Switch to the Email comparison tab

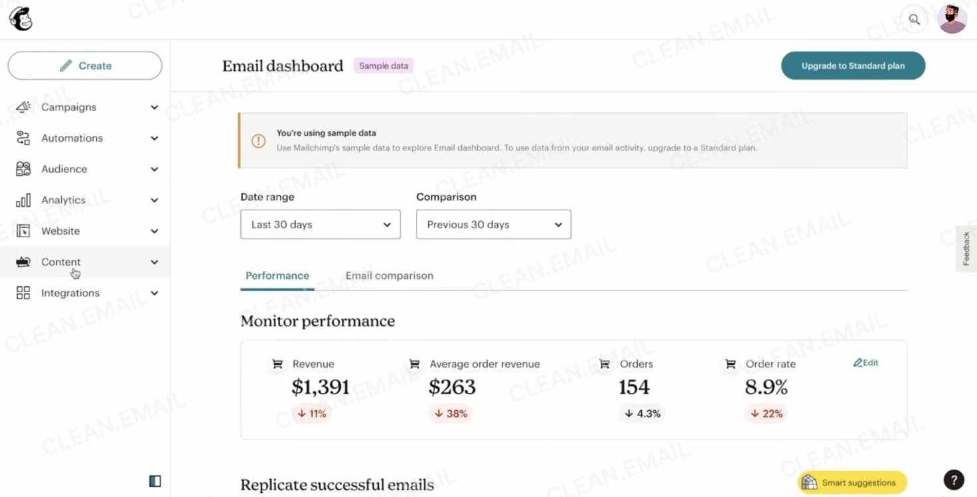389,276
